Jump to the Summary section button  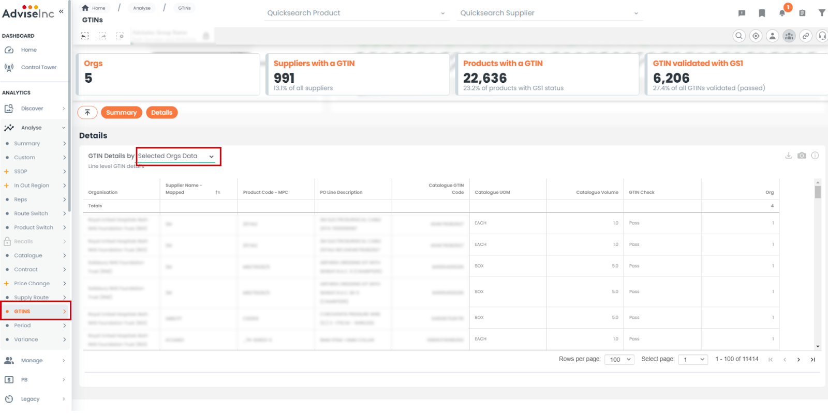click(122, 112)
